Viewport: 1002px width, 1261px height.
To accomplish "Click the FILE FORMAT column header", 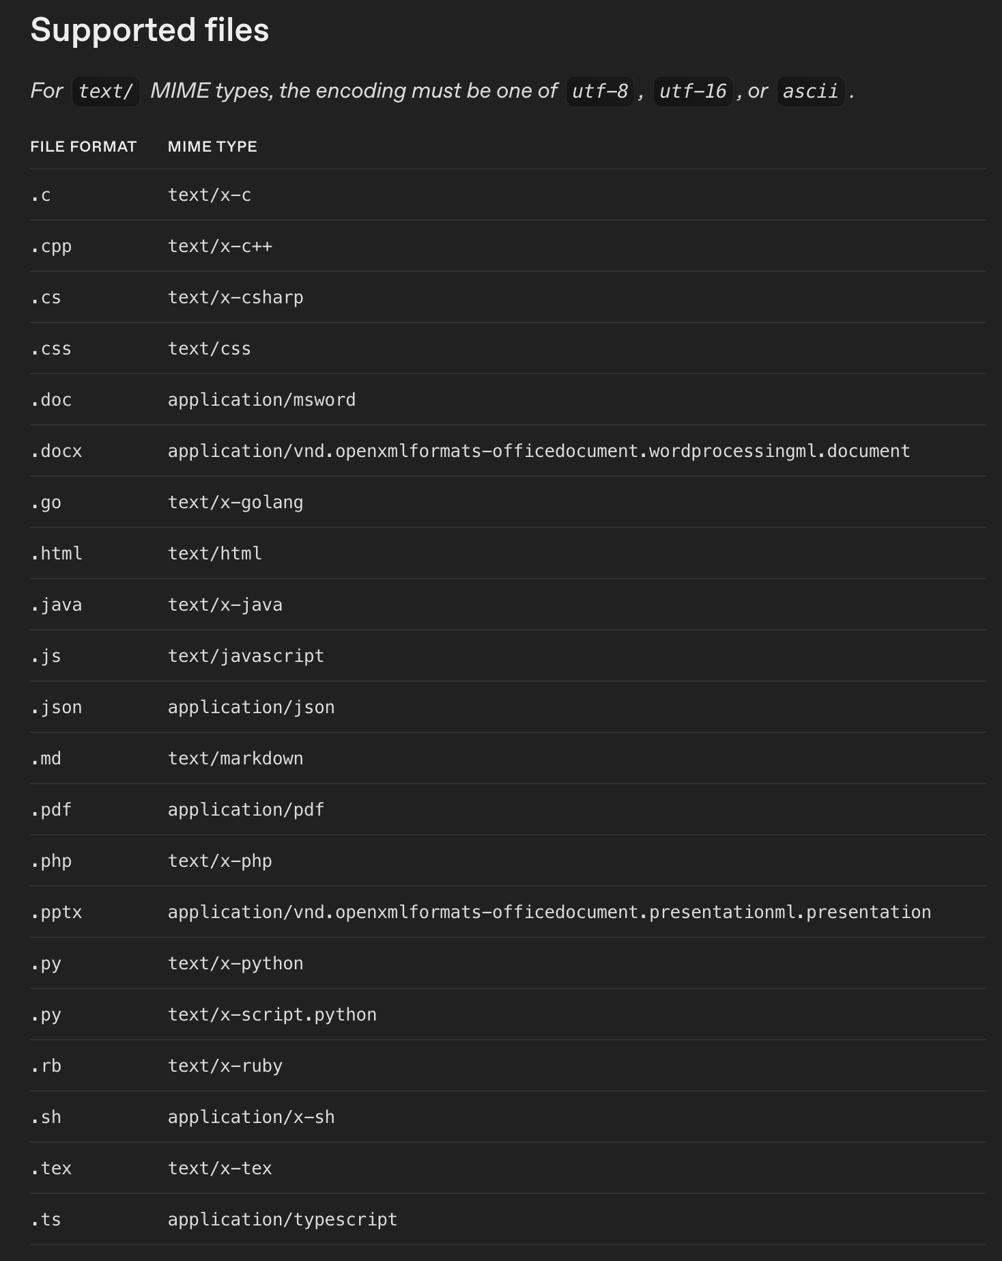I will pyautogui.click(x=83, y=147).
